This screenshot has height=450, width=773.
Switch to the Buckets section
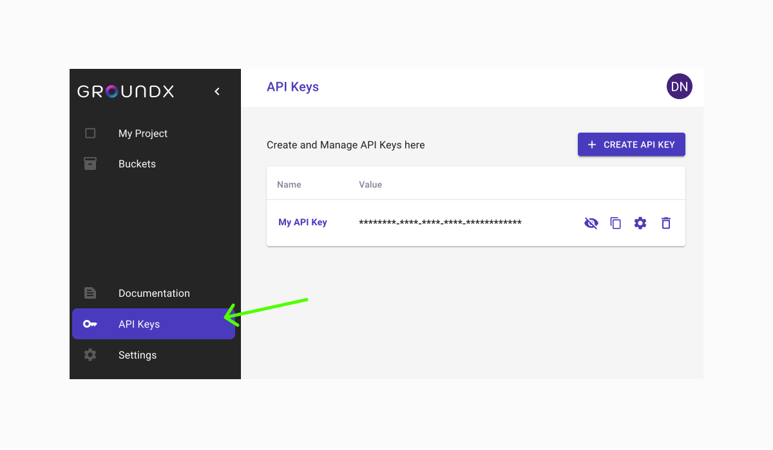click(137, 164)
